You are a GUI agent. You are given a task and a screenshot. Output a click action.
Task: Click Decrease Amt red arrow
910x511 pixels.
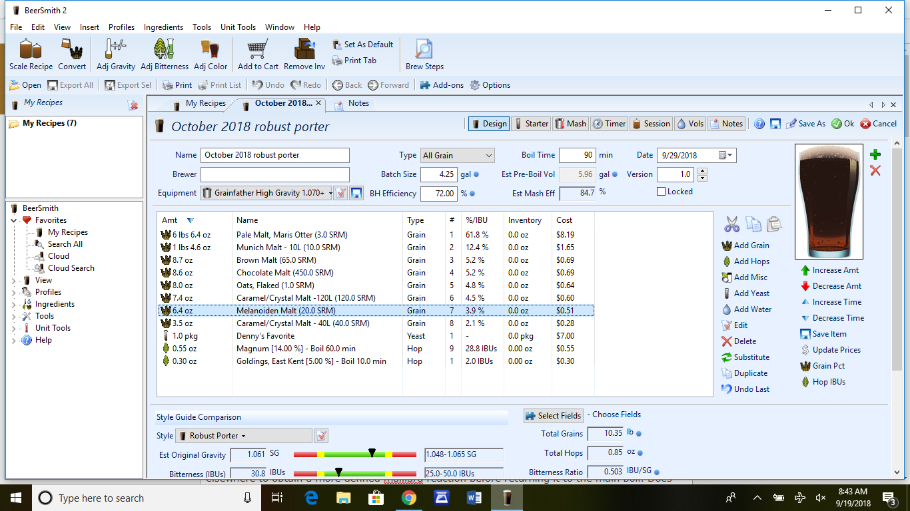(x=806, y=286)
